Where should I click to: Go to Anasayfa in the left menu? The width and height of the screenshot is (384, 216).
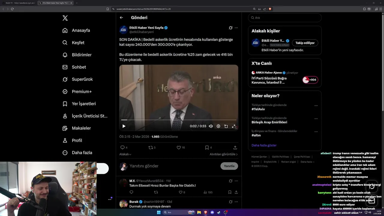pyautogui.click(x=76, y=30)
